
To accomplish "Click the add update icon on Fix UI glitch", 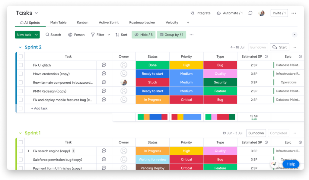I will (x=104, y=65).
